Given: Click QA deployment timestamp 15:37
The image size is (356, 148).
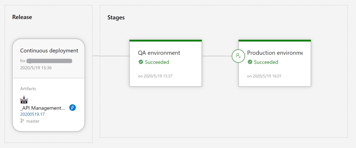Looking at the screenshot, I should click(x=155, y=76).
